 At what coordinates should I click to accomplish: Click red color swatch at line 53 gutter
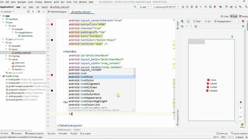[x=52, y=75]
